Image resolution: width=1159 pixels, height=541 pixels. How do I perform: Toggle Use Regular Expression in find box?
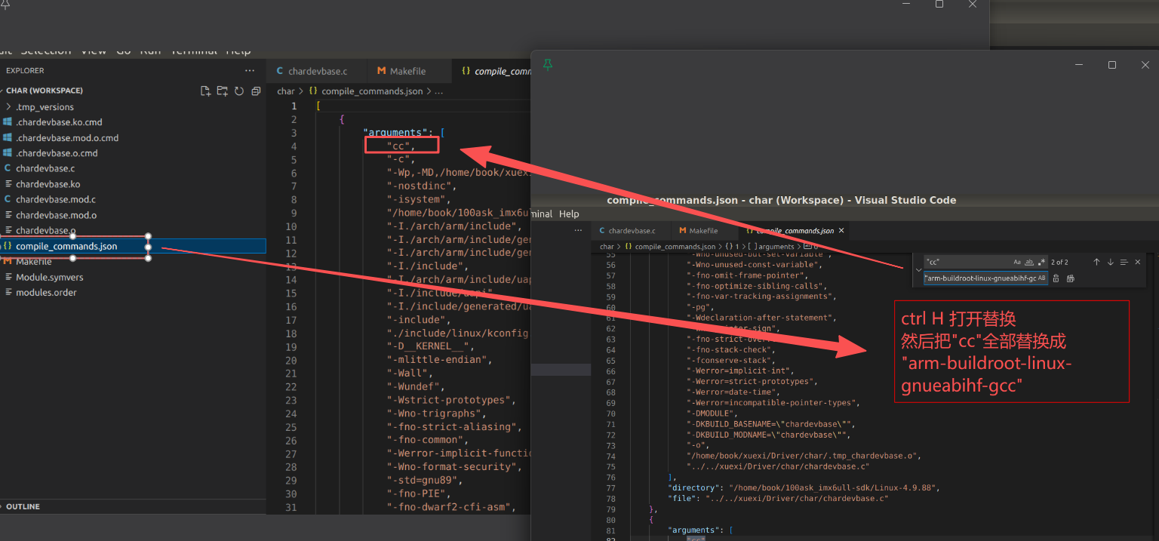click(x=1042, y=262)
